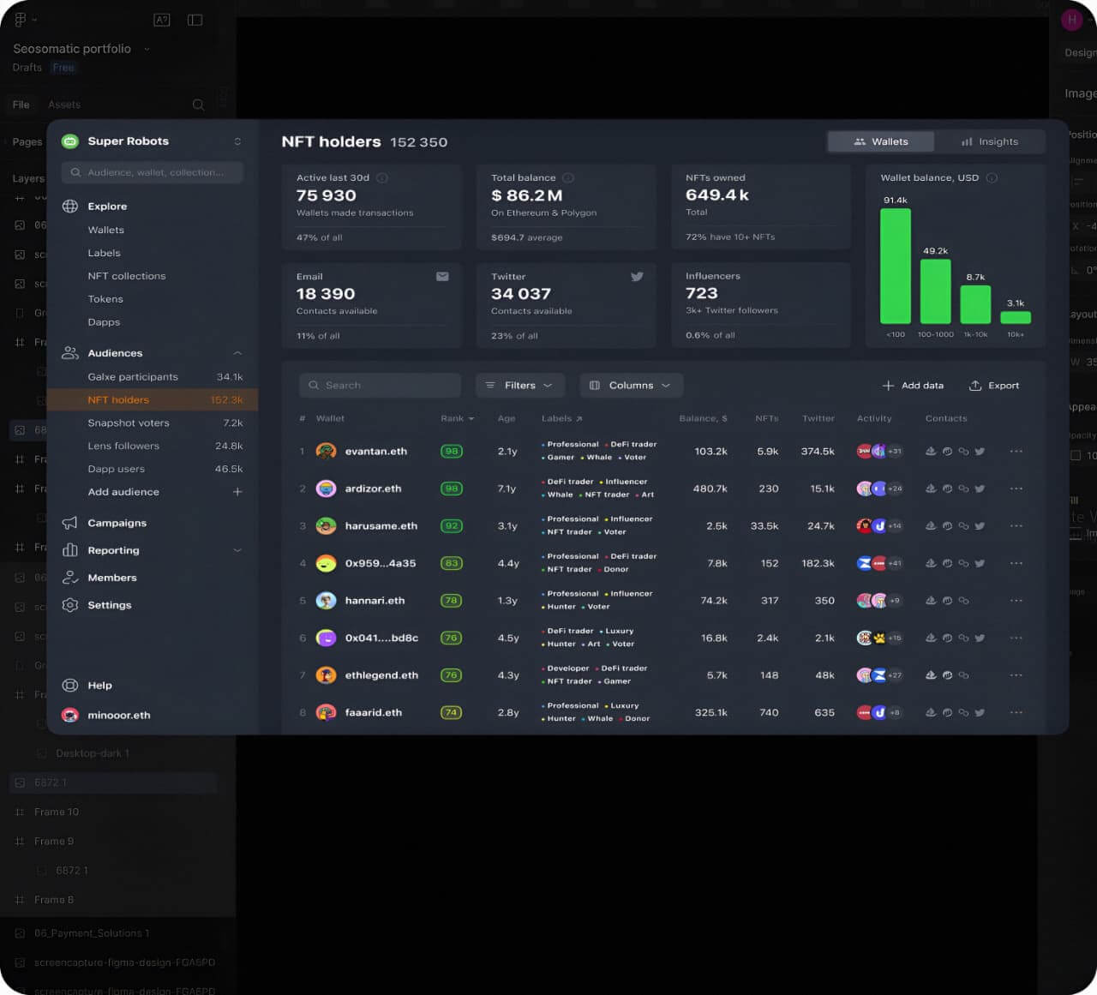Click the Add data button
Screen dimensions: 1097x995
tap(913, 386)
